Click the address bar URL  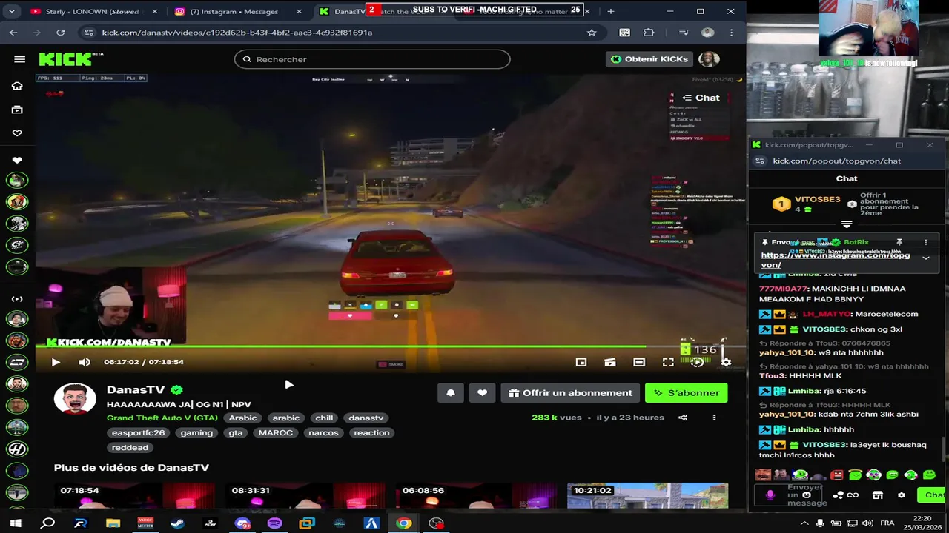pyautogui.click(x=237, y=33)
